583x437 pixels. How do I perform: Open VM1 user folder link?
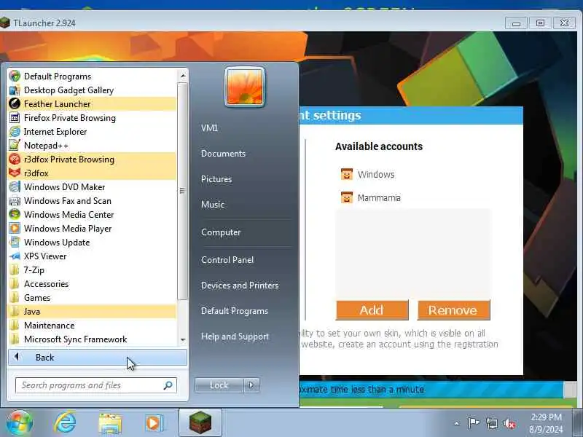pyautogui.click(x=209, y=128)
